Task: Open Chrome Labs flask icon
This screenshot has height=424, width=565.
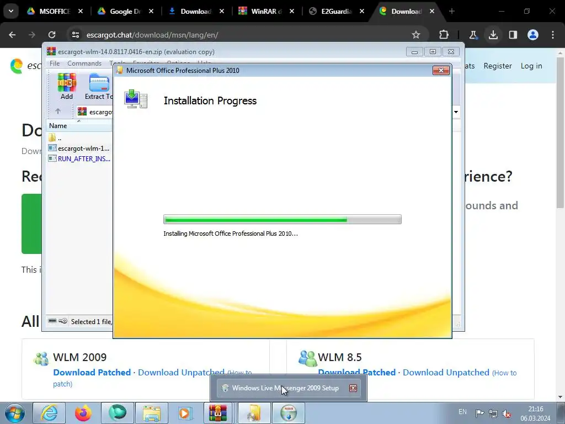Action: [x=473, y=35]
